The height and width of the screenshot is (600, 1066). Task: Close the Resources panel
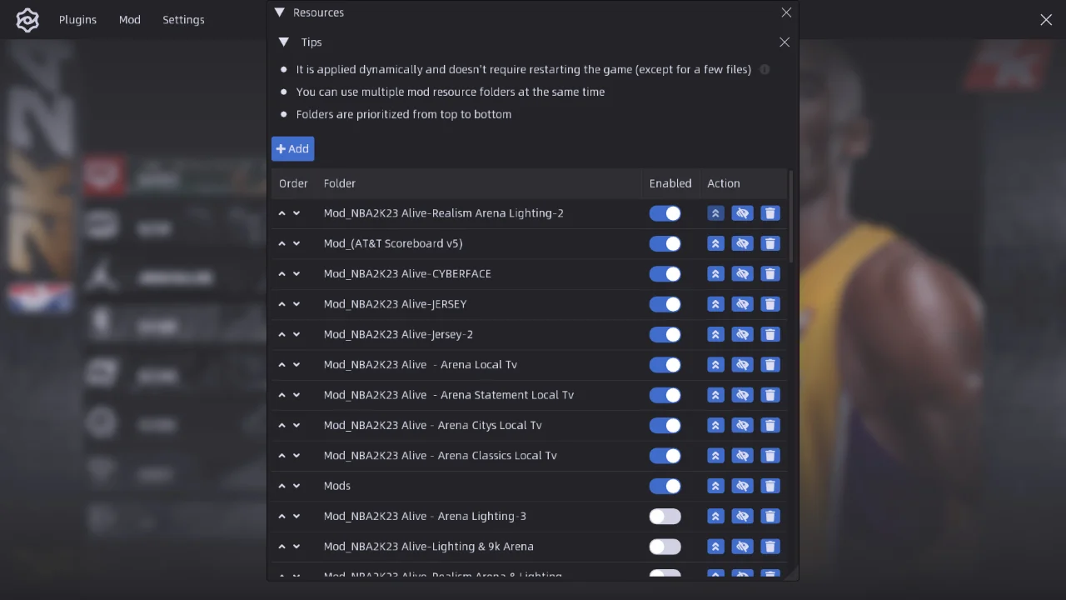click(x=786, y=12)
